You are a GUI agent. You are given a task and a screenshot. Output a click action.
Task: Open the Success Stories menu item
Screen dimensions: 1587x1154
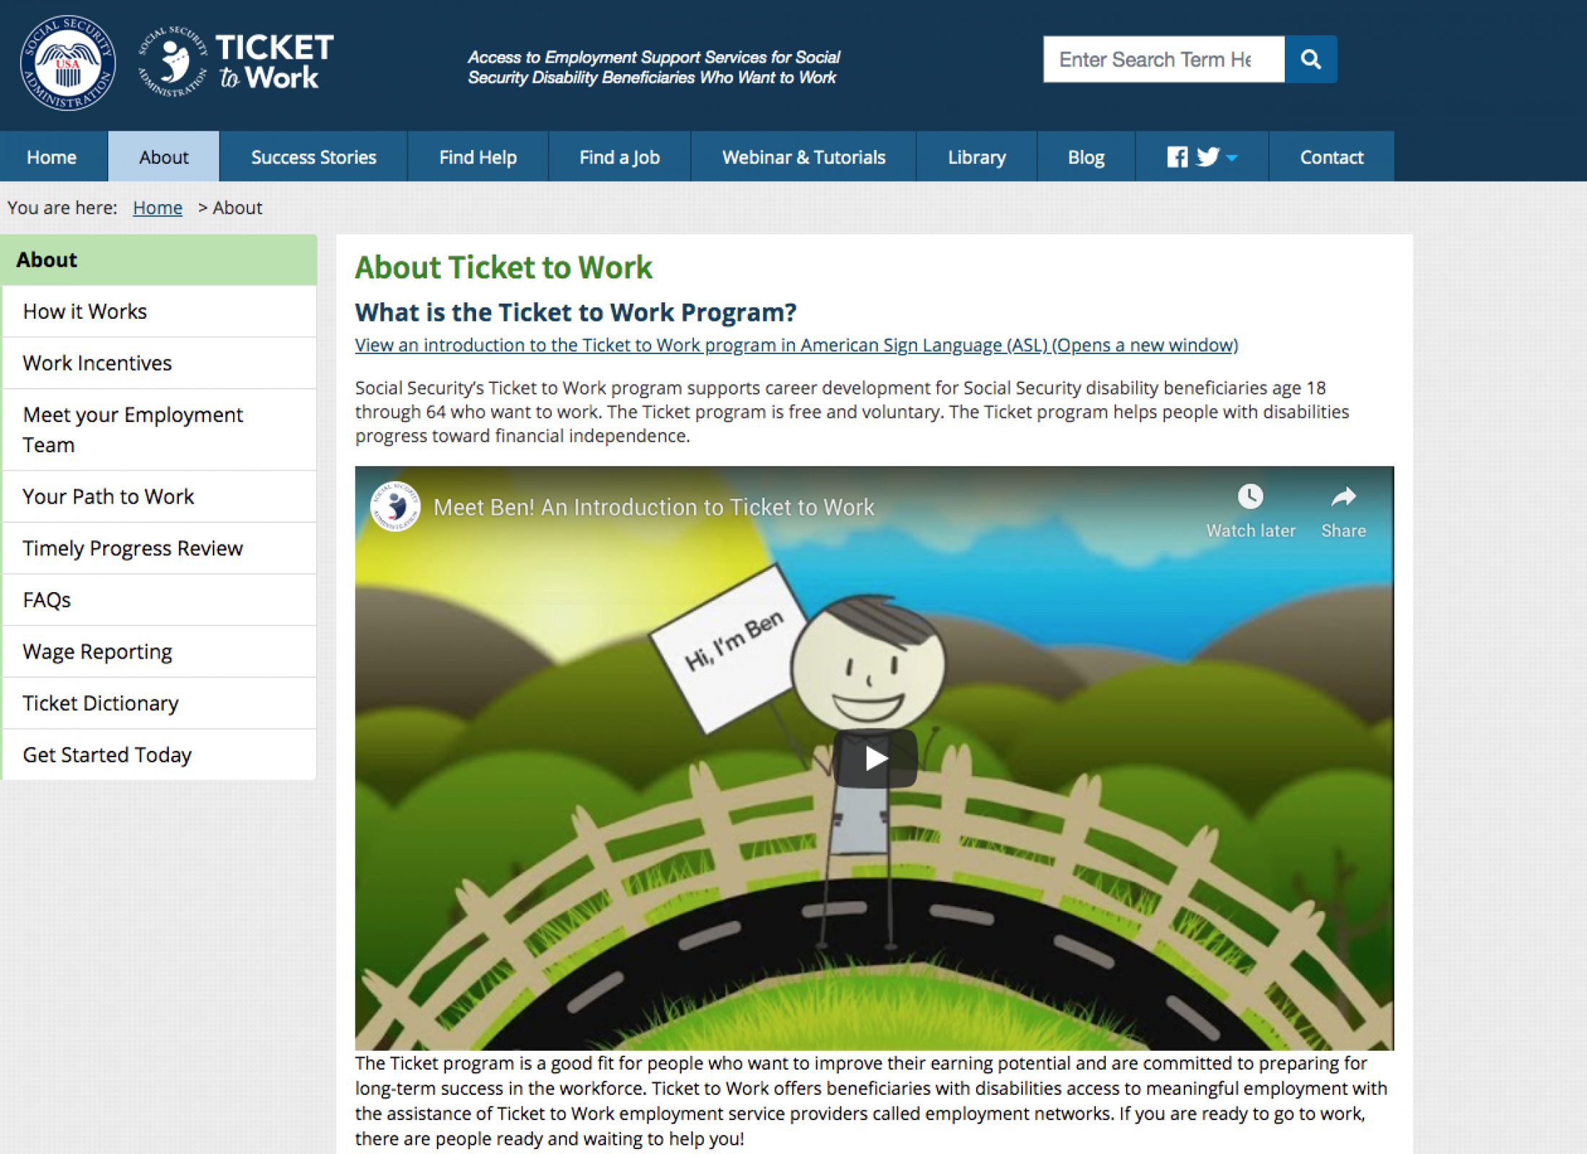pyautogui.click(x=313, y=157)
